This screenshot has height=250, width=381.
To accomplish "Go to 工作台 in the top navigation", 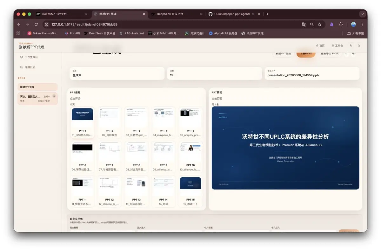I will 337,45.
